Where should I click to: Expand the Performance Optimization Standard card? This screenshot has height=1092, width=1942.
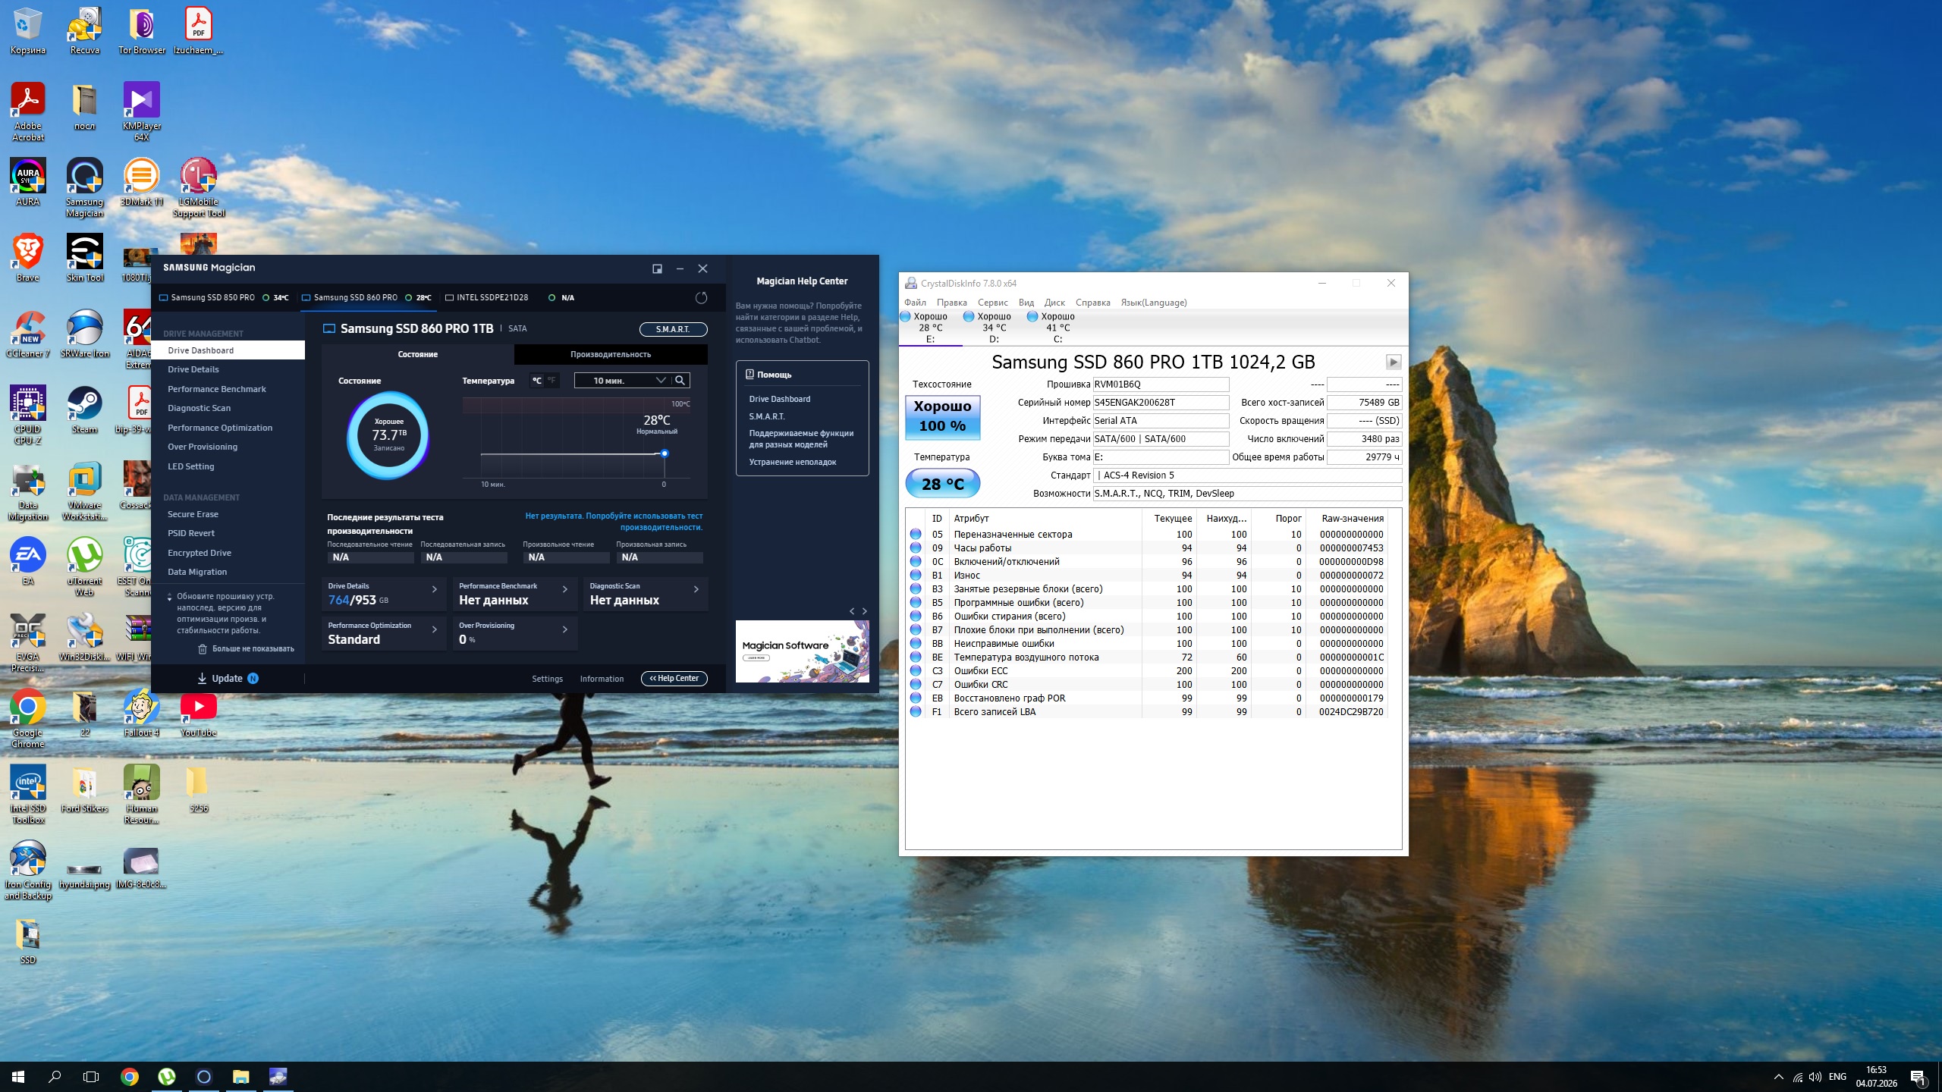384,633
